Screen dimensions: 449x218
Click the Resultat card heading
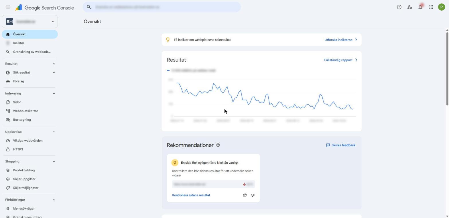coord(176,60)
